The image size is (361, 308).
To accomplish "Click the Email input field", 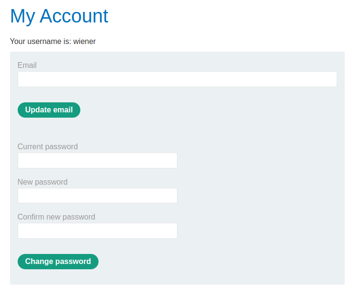I will click(x=177, y=79).
